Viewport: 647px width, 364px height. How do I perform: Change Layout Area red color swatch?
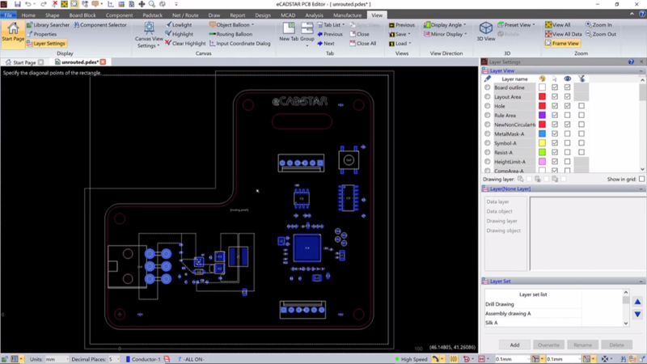point(542,96)
